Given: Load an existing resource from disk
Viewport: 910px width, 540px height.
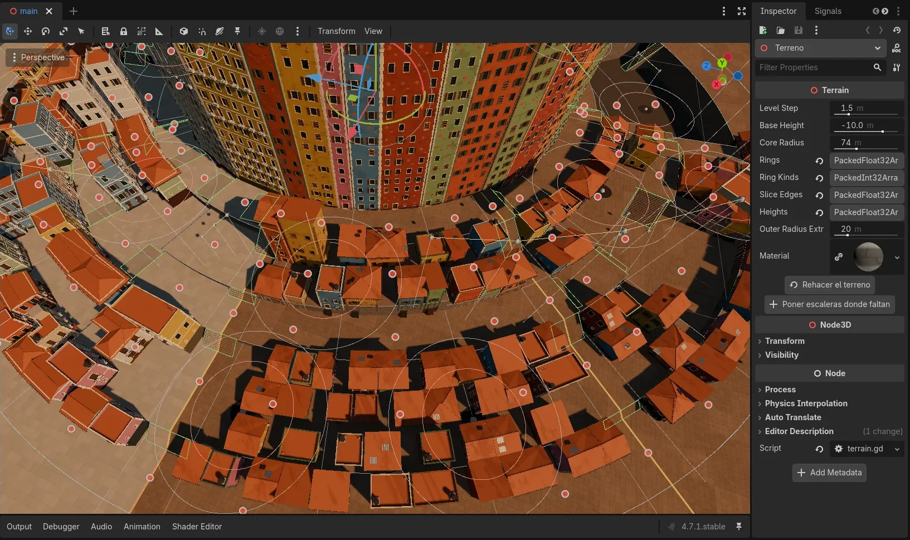Looking at the screenshot, I should coord(781,30).
